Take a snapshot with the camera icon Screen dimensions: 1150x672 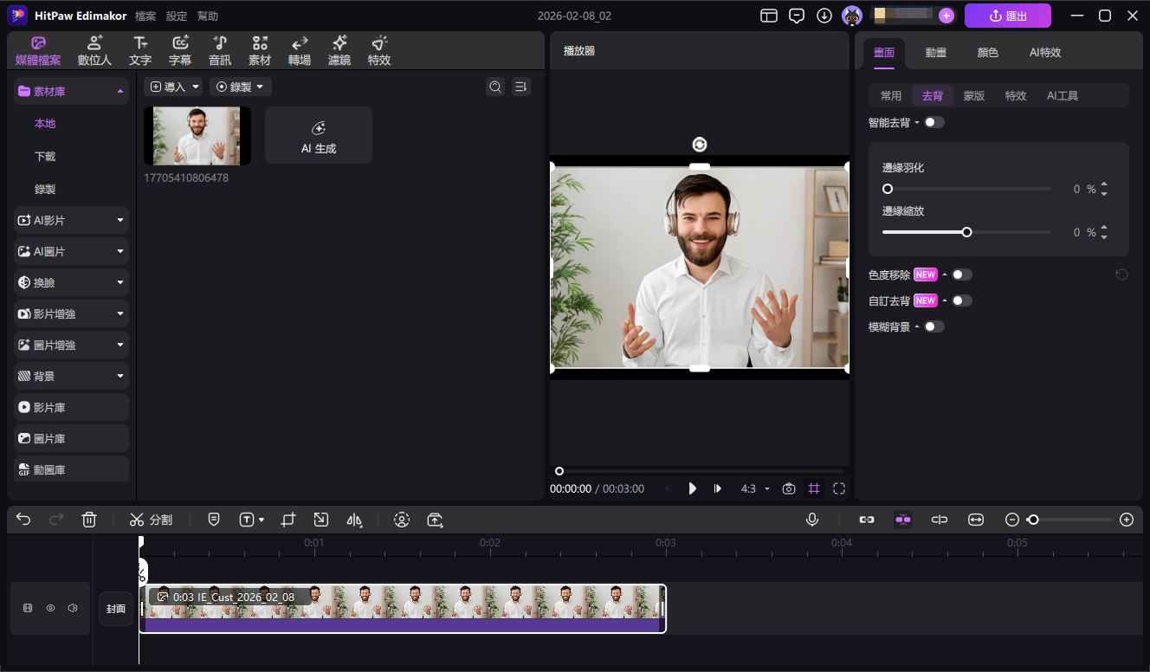point(788,488)
